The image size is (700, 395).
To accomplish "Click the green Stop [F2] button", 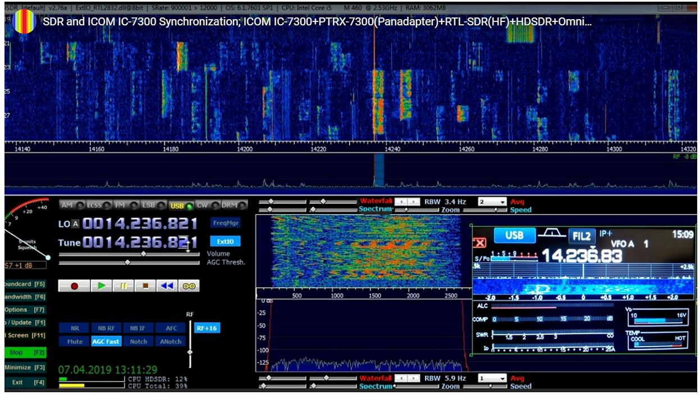I will click(25, 353).
